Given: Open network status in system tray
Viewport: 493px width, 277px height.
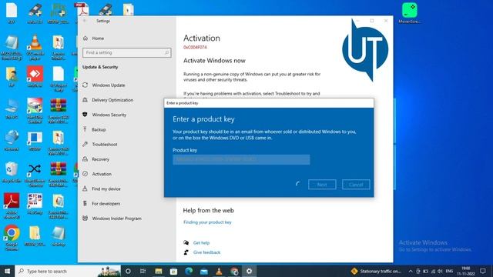Looking at the screenshot, I should [433, 271].
